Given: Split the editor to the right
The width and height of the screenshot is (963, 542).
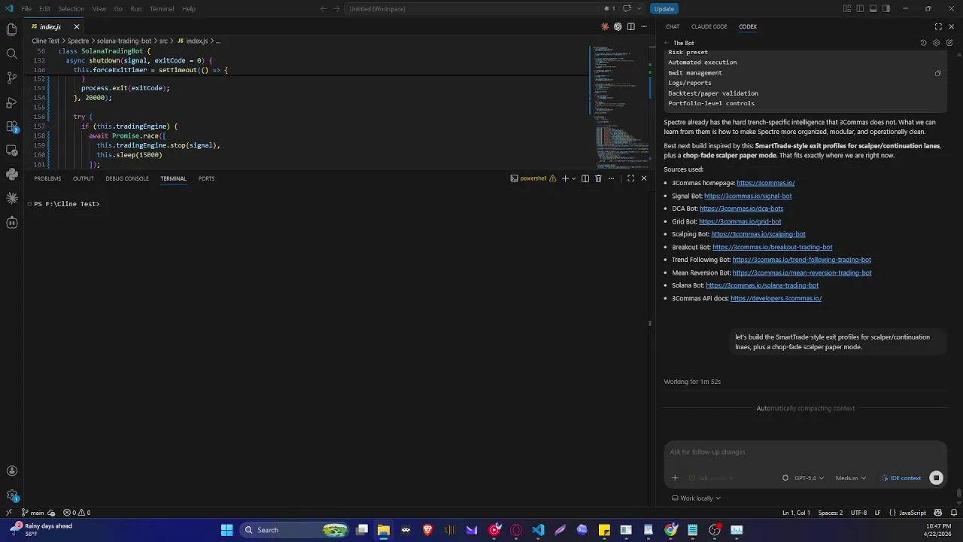Looking at the screenshot, I should 631,26.
